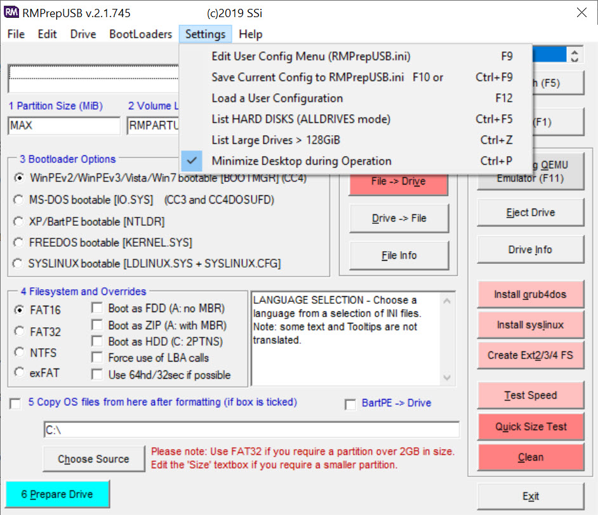Click scroll down arrow in help text box
The image size is (598, 515).
tap(447, 377)
